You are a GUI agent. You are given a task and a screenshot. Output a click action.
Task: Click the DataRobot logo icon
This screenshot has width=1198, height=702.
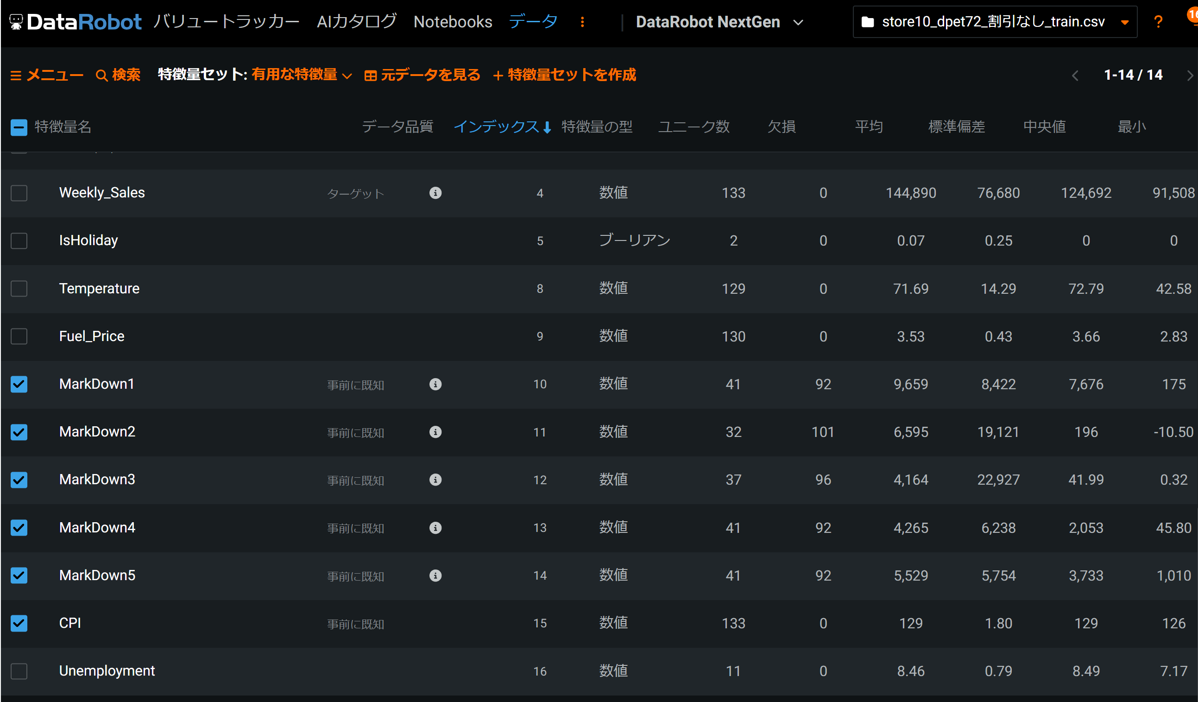(16, 22)
